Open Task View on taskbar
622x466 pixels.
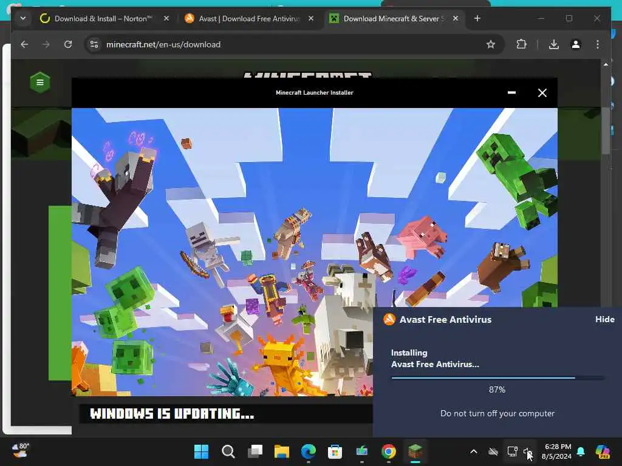pos(255,451)
